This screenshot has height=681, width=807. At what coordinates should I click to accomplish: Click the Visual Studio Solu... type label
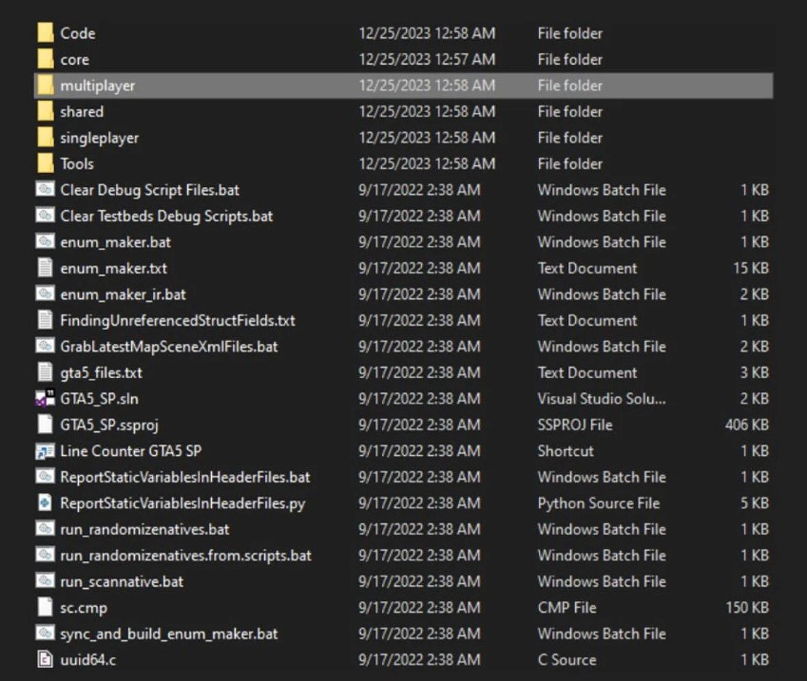(602, 399)
